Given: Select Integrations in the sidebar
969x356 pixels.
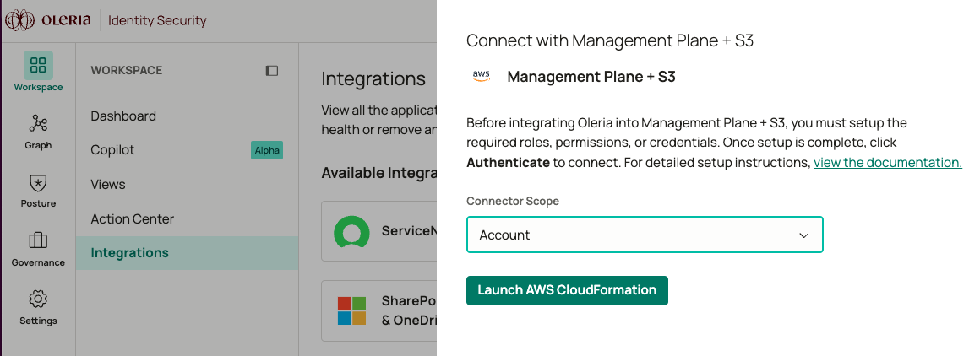Looking at the screenshot, I should 130,253.
